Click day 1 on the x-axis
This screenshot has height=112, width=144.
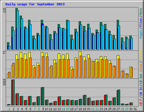pyautogui.click(x=9, y=109)
